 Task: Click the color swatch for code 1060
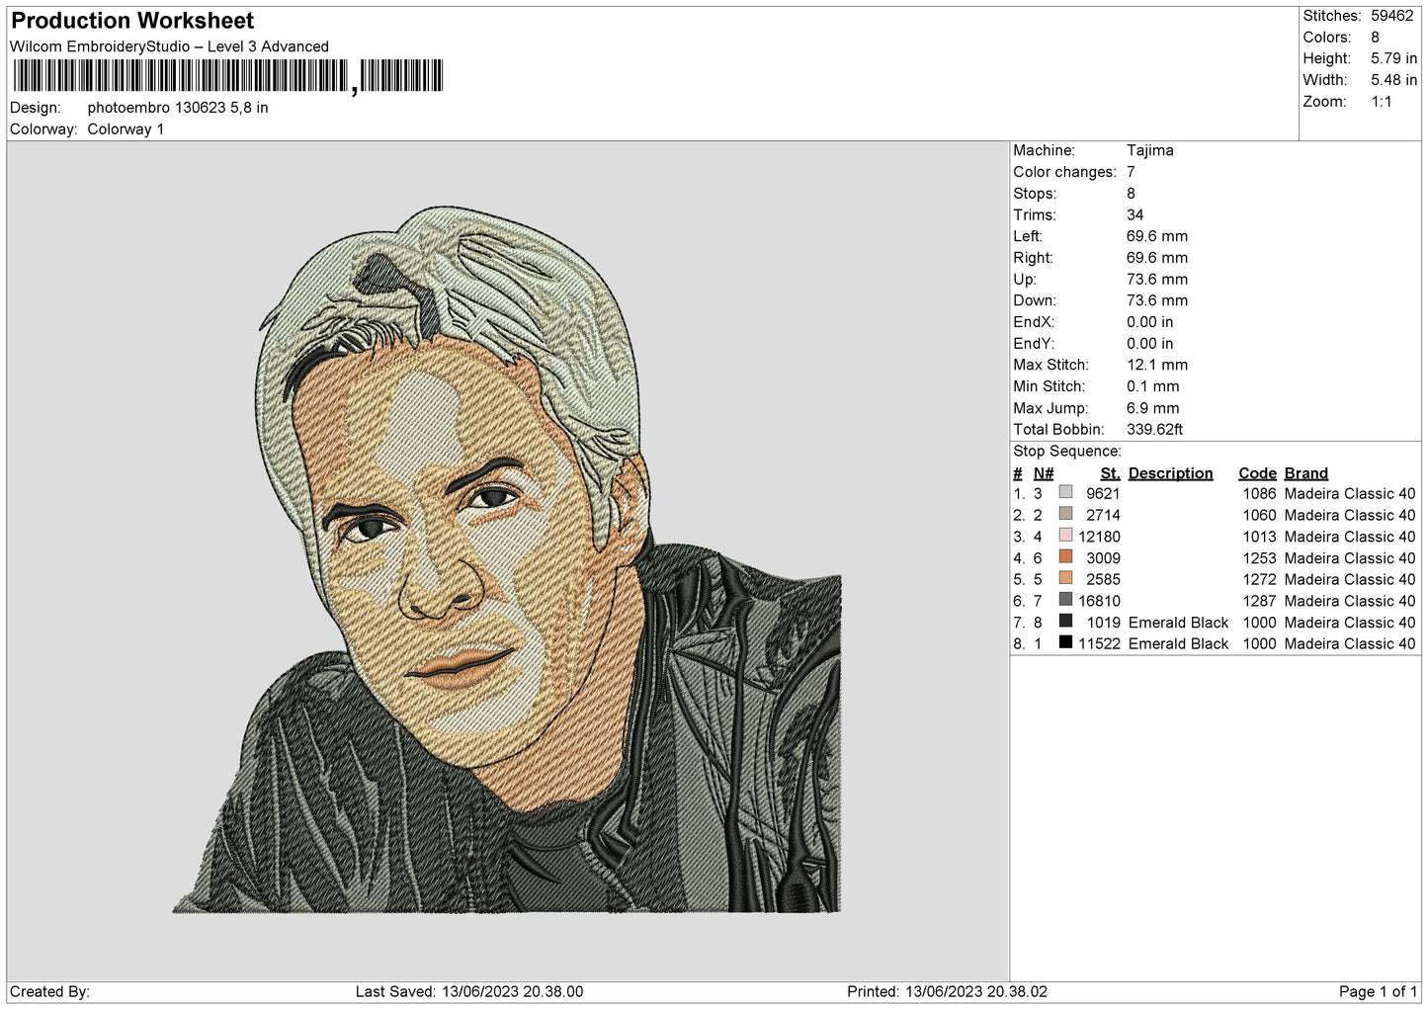1065,514
